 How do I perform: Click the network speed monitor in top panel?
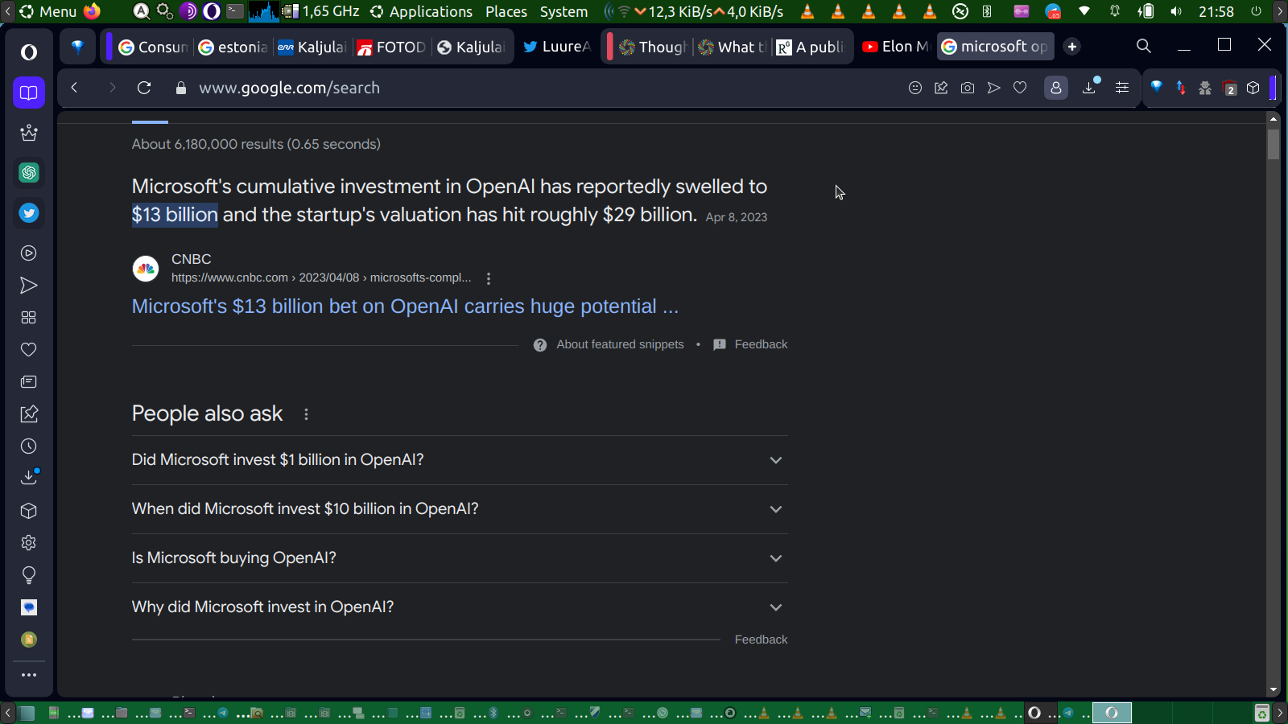pos(708,11)
